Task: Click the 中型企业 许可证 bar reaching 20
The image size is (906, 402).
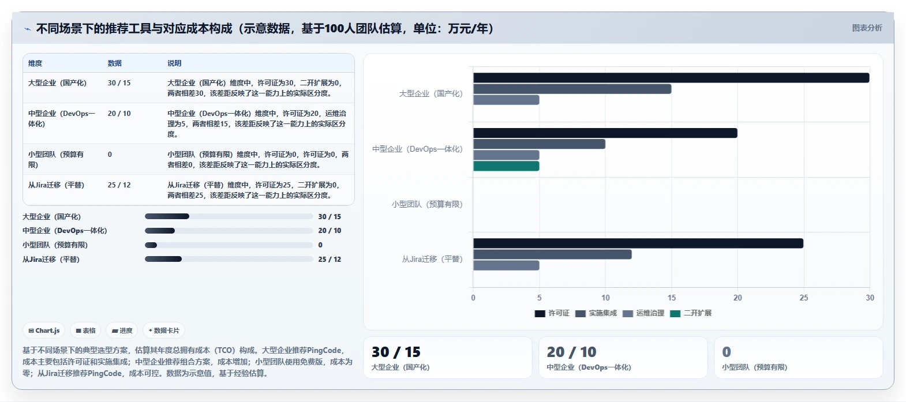Action: (x=605, y=133)
